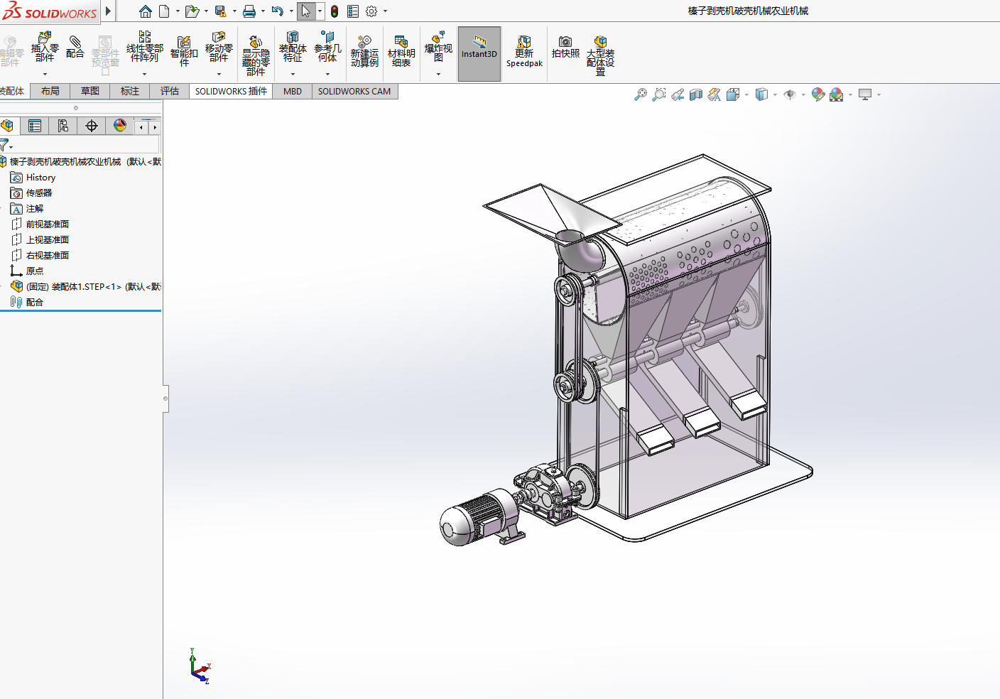Select (固定) 装配体1.STEP<1> tree item

click(x=87, y=287)
